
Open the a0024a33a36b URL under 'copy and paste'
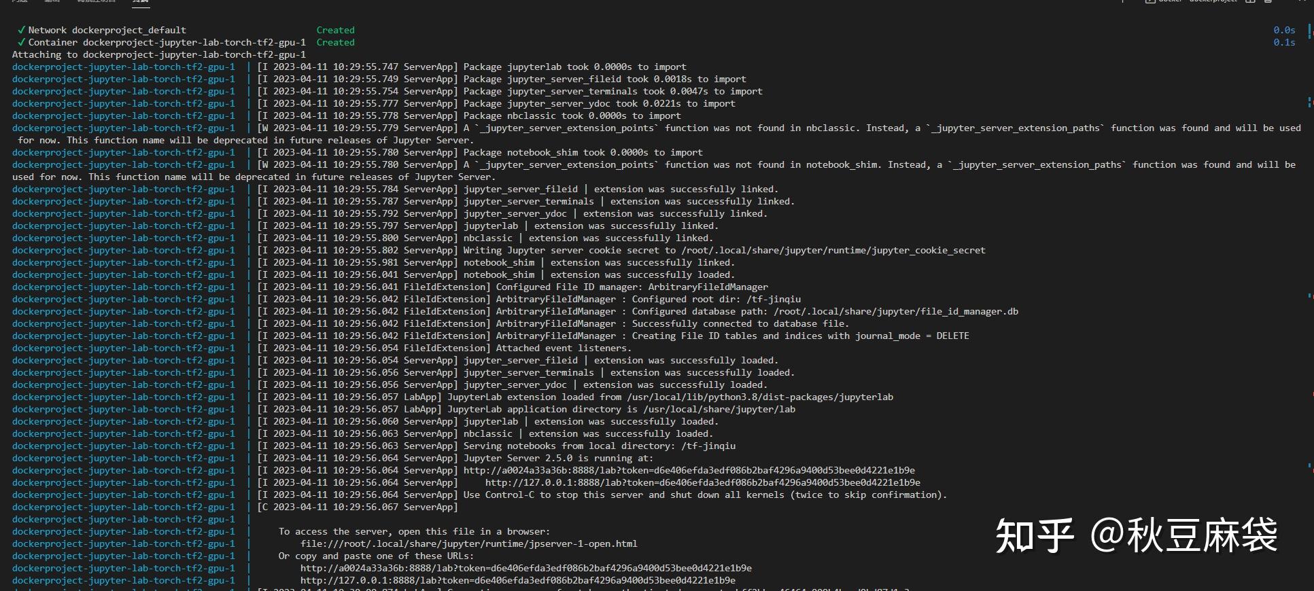click(526, 568)
